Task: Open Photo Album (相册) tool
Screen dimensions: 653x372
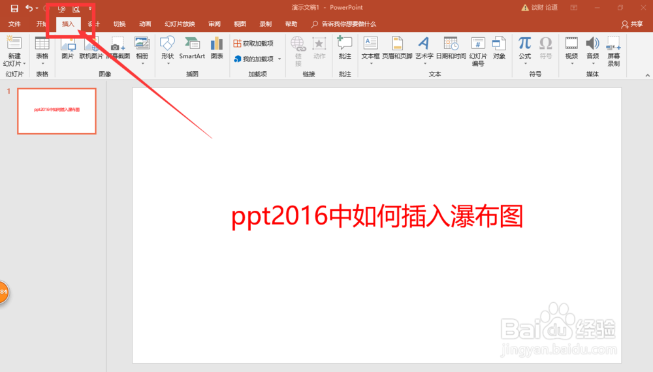Action: coord(142,52)
